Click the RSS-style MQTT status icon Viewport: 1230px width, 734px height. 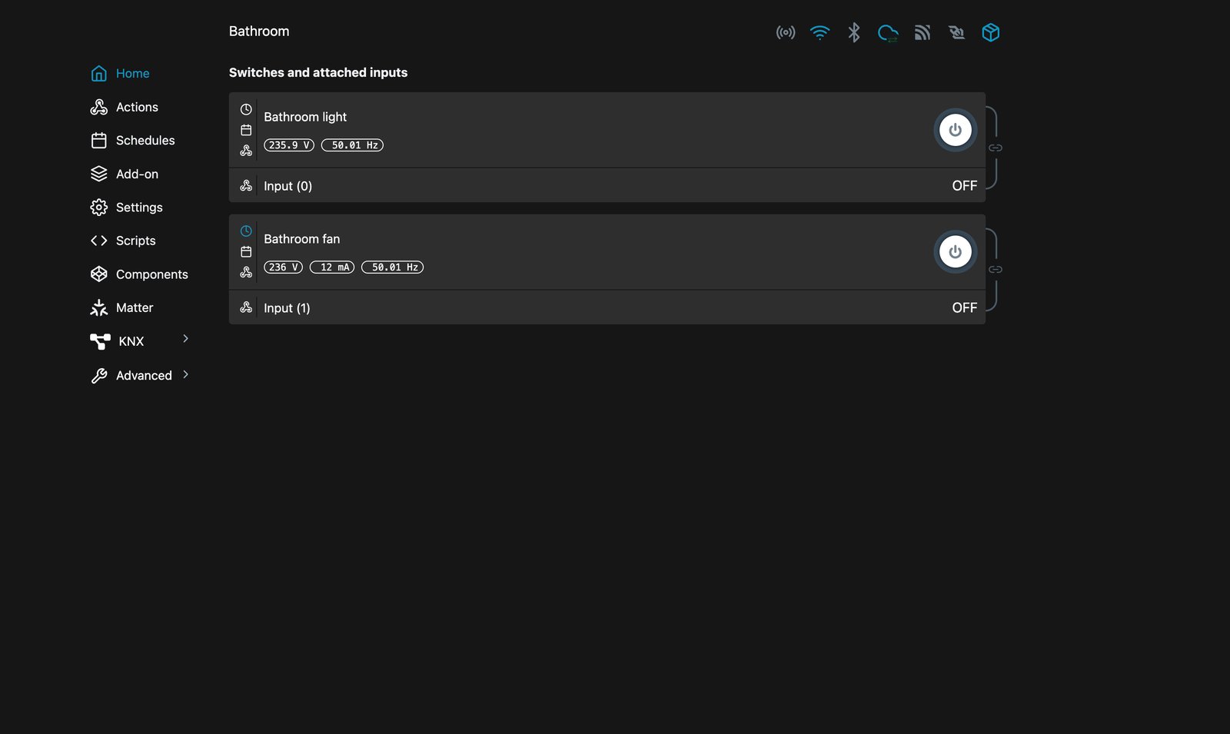(922, 32)
